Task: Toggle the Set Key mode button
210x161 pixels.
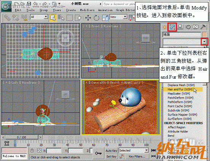Action: 111,156
